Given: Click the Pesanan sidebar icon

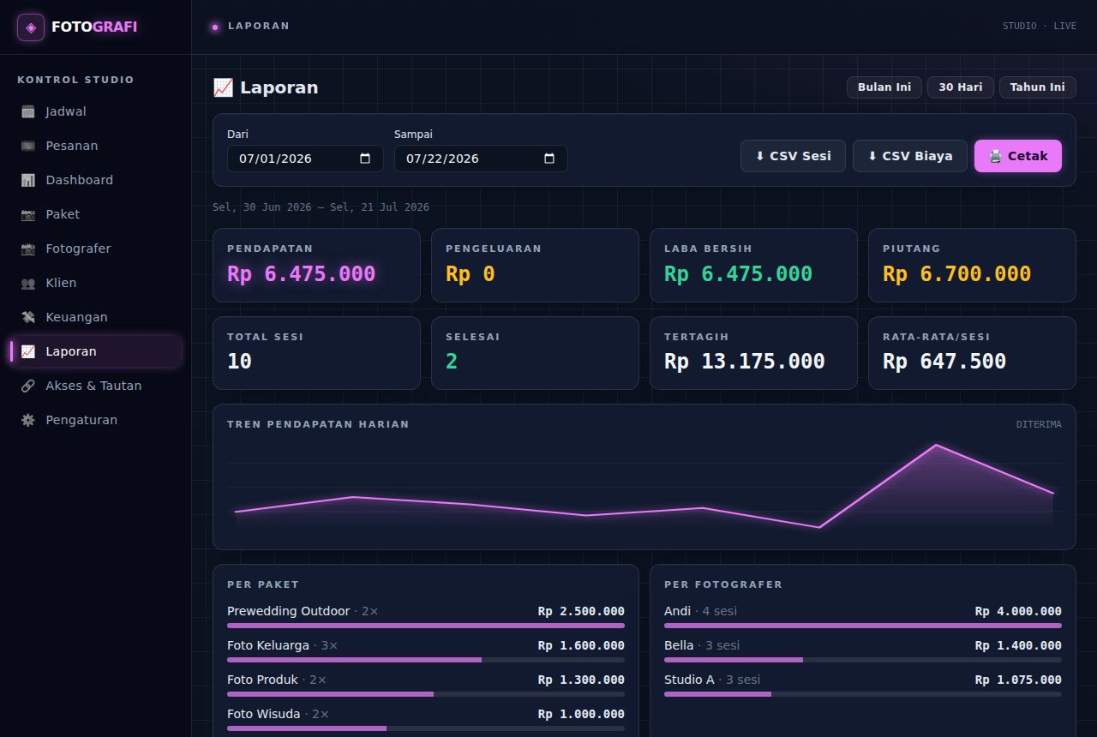Looking at the screenshot, I should tap(28, 146).
